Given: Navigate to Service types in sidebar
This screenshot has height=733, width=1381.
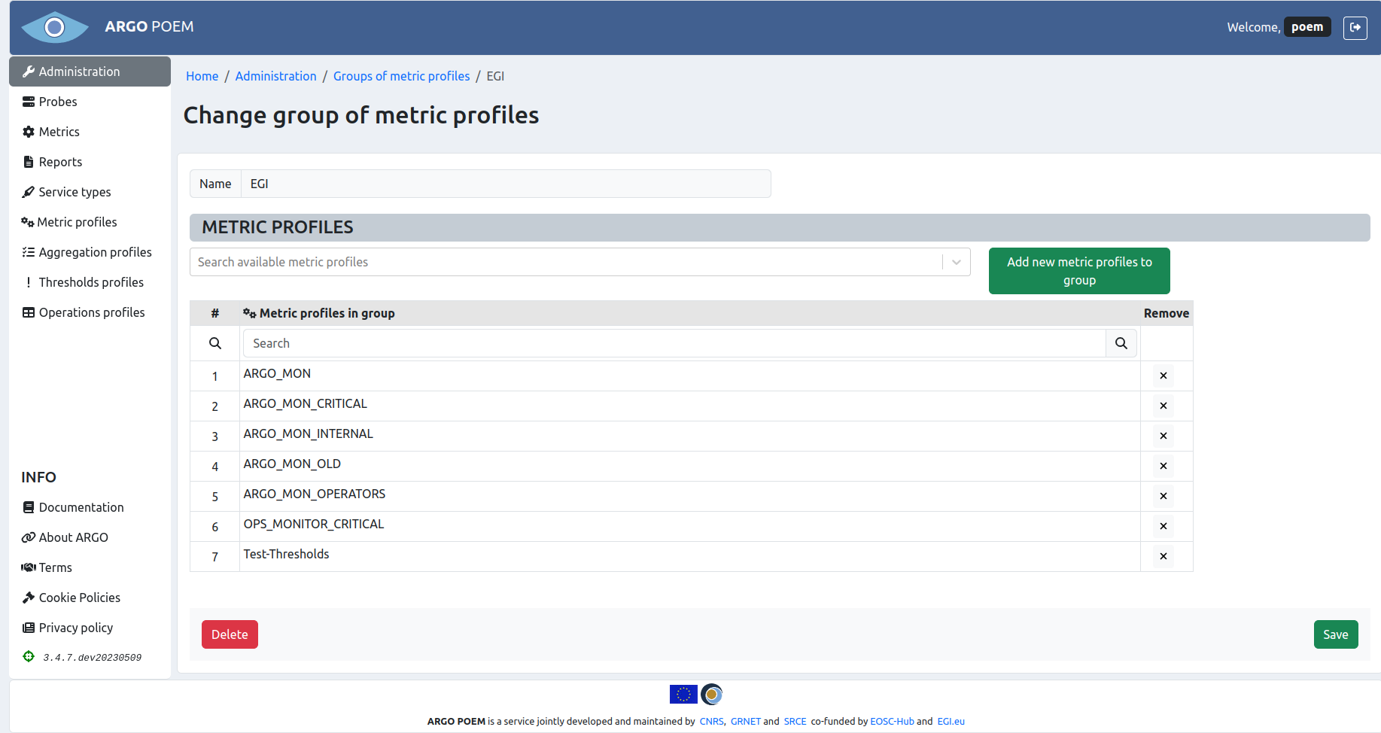Looking at the screenshot, I should 28,191.
